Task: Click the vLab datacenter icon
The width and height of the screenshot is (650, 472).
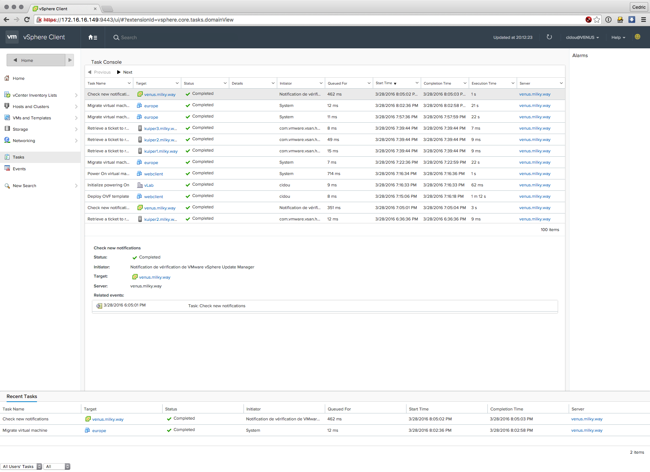Action: [x=140, y=185]
